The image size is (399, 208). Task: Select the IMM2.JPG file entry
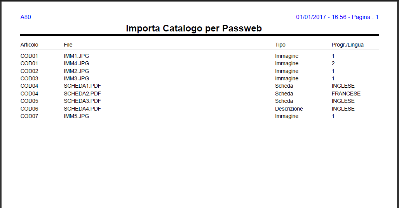[77, 71]
